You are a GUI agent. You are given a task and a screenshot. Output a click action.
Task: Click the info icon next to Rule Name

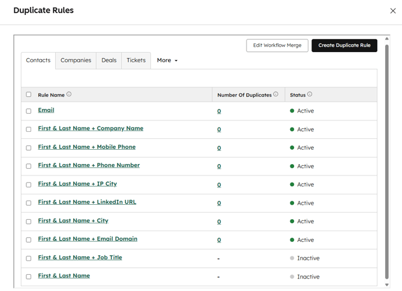click(69, 94)
